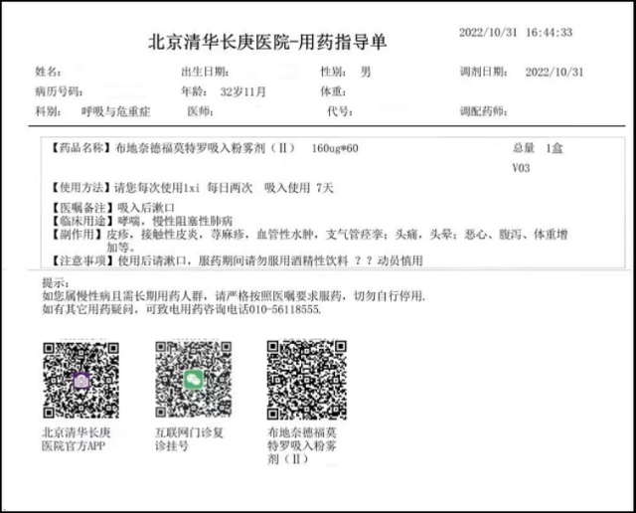Click the 性别 value 男

[x=366, y=73]
